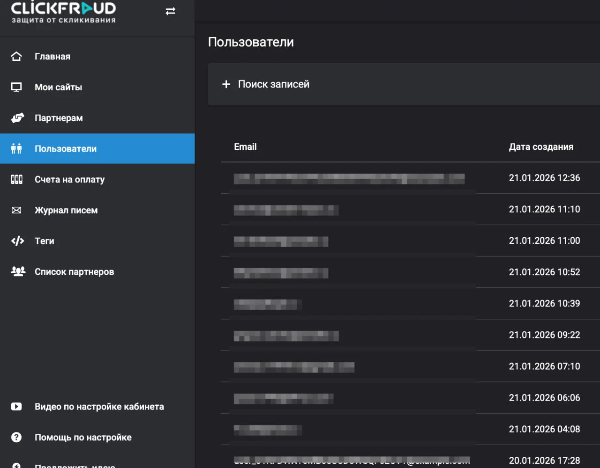Click the video play icon in sidebar
Image resolution: width=600 pixels, height=468 pixels.
click(x=16, y=407)
